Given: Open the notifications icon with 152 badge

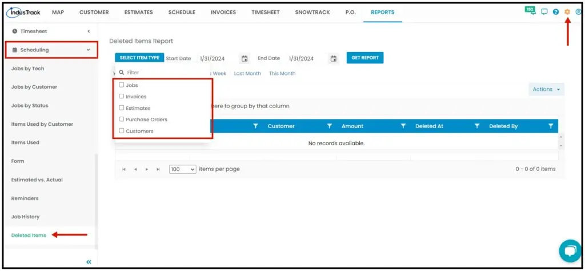Looking at the screenshot, I should click(530, 11).
